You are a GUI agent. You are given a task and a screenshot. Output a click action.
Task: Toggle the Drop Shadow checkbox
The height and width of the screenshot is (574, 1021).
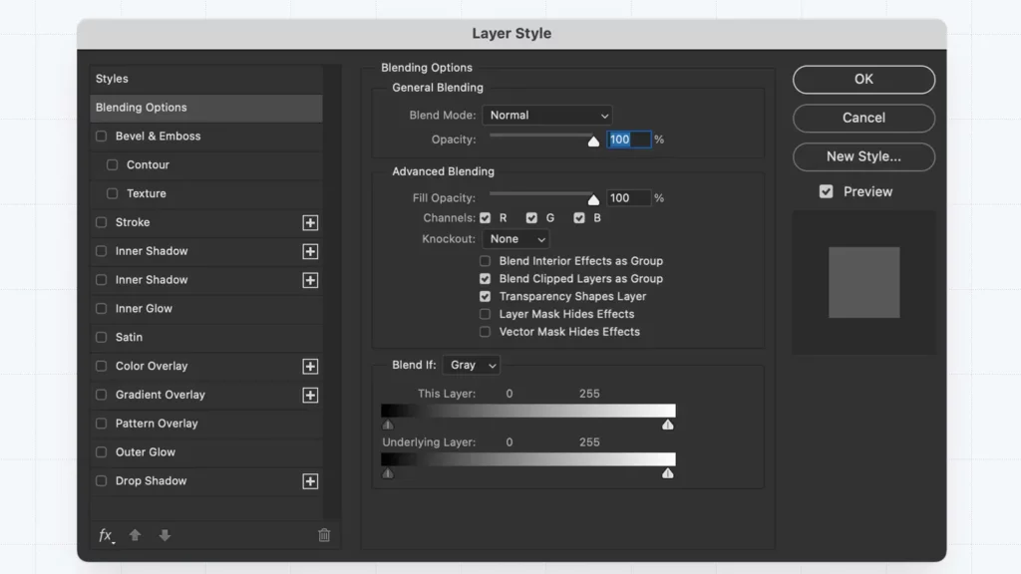(101, 481)
